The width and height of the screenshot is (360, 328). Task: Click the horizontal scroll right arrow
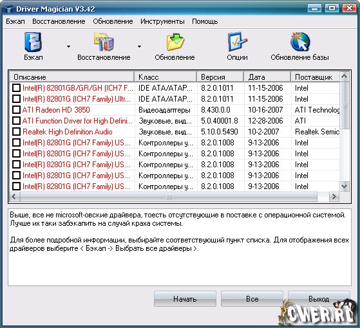pyautogui.click(x=334, y=197)
